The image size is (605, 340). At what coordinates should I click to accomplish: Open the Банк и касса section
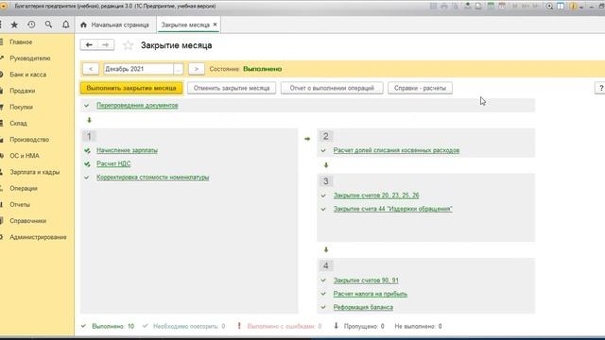[27, 75]
